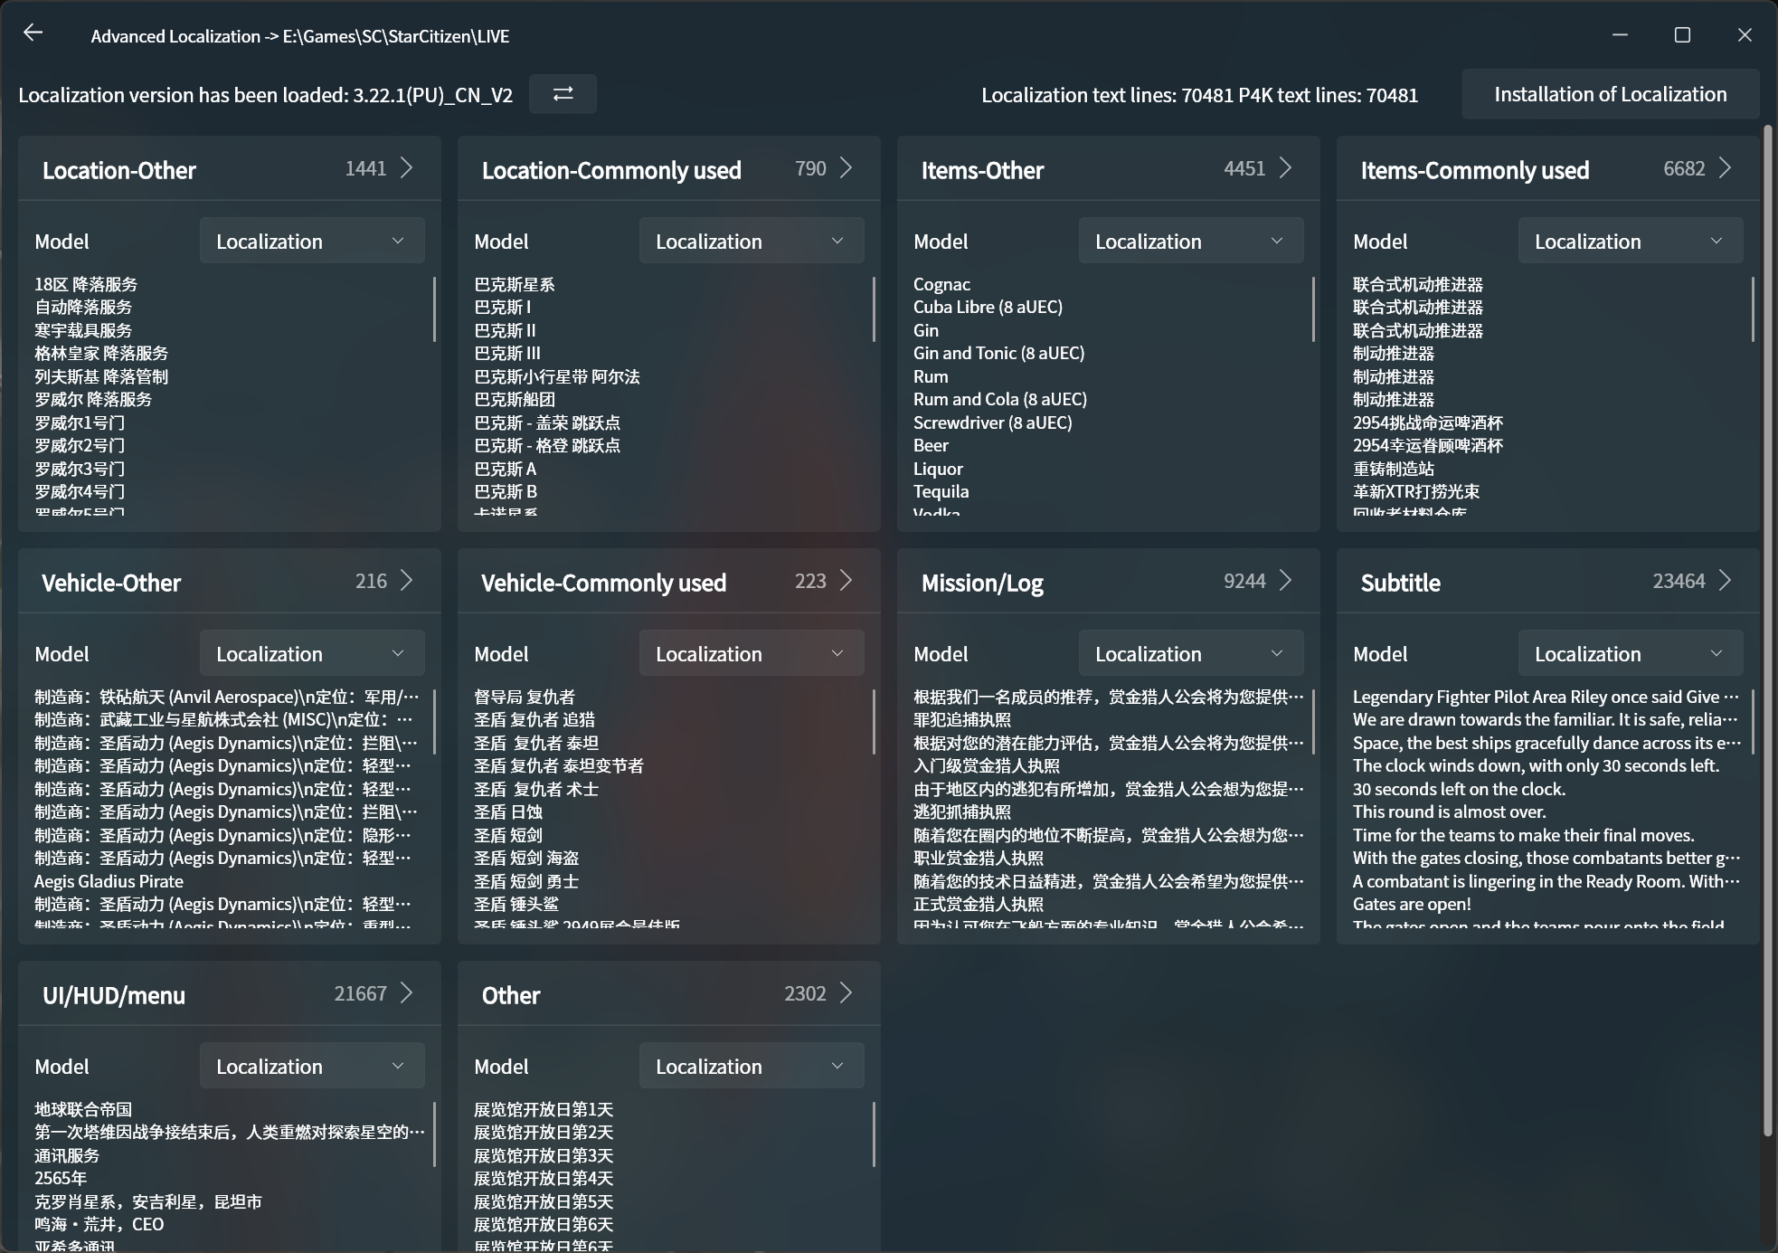
Task: Select '革新XTR打捞光束' entry
Action: tap(1416, 491)
